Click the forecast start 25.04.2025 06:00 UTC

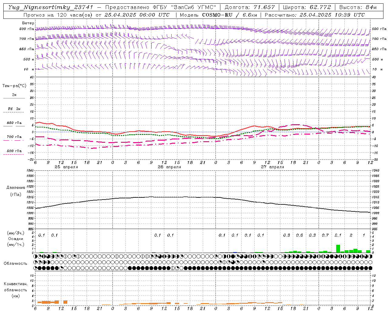coord(137,15)
